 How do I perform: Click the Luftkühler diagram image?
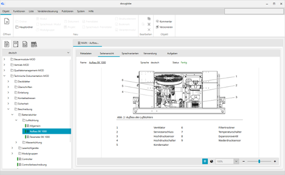pyautogui.click(x=179, y=92)
